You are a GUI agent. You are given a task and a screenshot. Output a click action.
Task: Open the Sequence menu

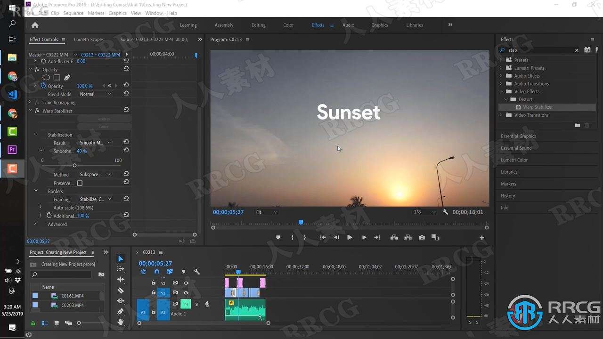click(x=73, y=13)
